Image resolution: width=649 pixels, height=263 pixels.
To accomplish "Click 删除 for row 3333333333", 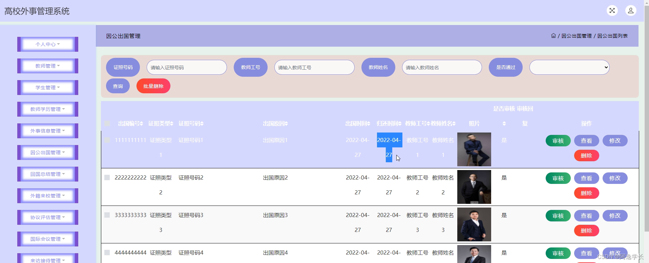I will click(586, 231).
